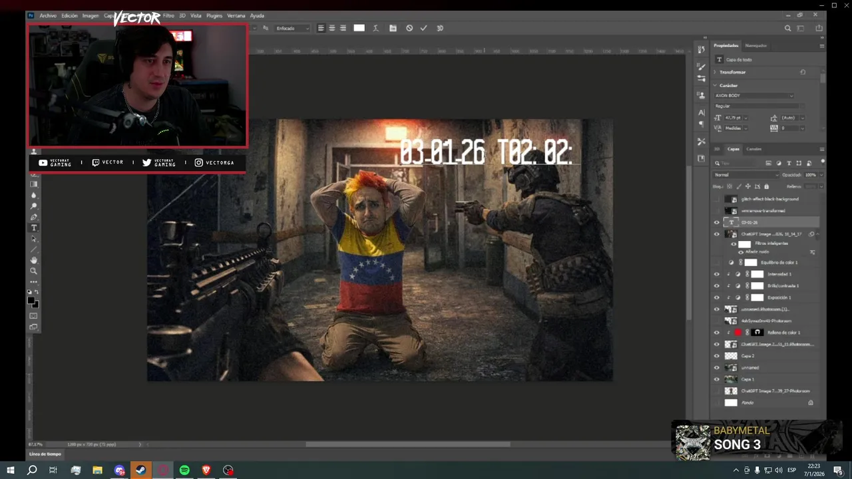Open Clone Source icon in side dock
852x479 pixels.
(x=701, y=95)
